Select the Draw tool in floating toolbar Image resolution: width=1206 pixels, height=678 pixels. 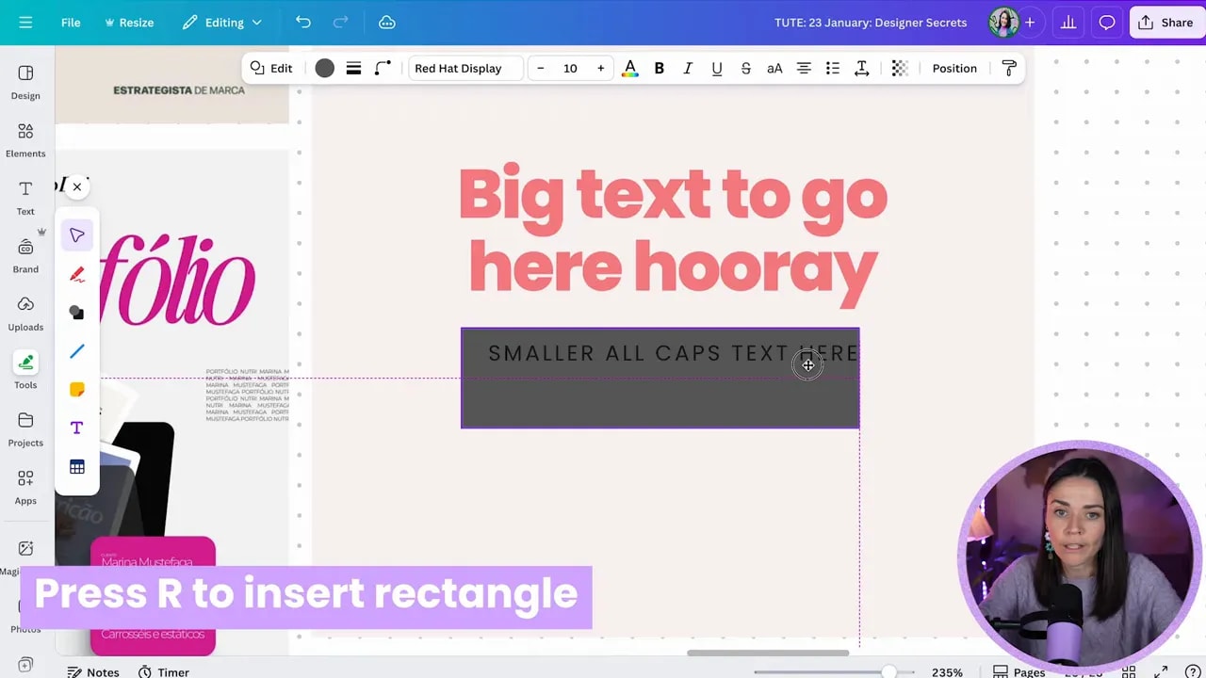click(76, 273)
